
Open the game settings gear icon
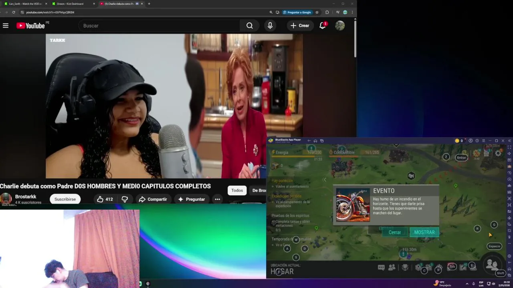pos(498,153)
